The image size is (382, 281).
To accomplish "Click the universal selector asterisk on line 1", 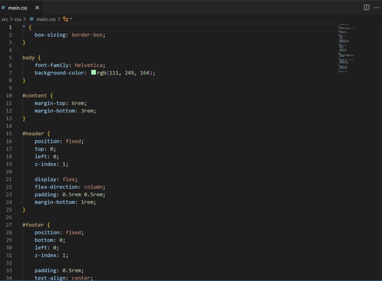I will click(x=24, y=27).
